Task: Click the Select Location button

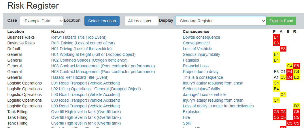Action: pyautogui.click(x=102, y=21)
